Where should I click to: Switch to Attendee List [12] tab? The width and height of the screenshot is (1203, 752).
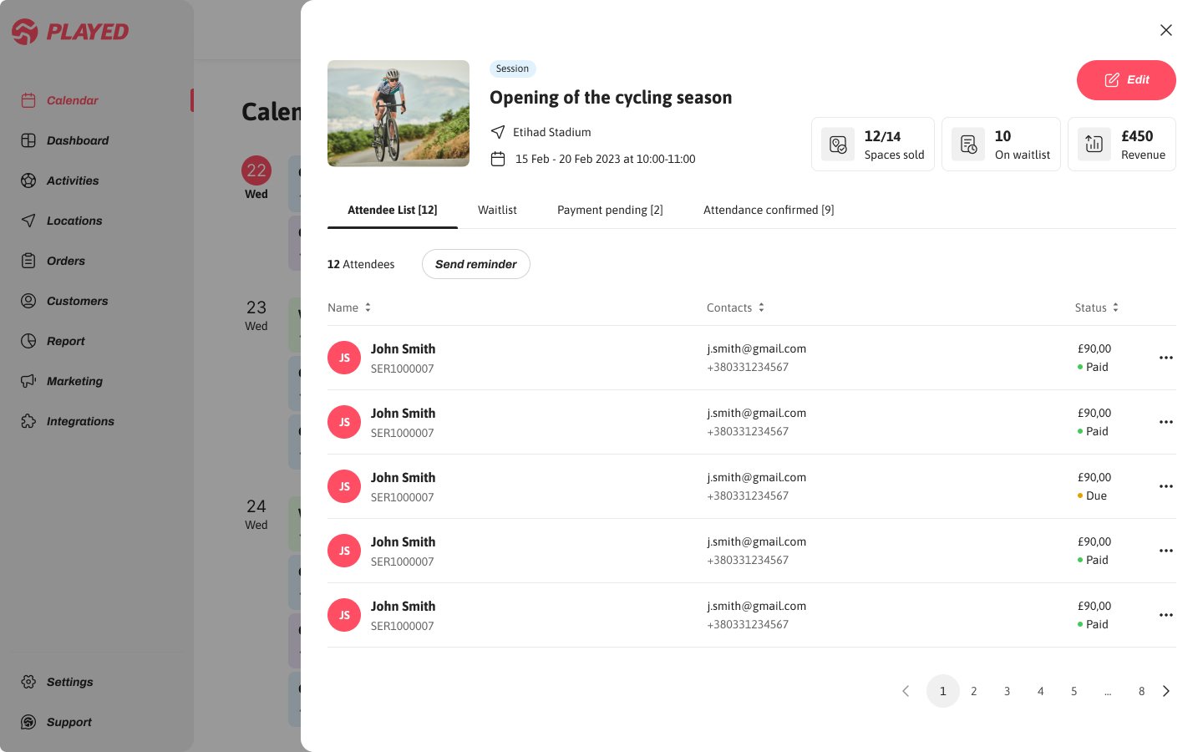coord(393,210)
